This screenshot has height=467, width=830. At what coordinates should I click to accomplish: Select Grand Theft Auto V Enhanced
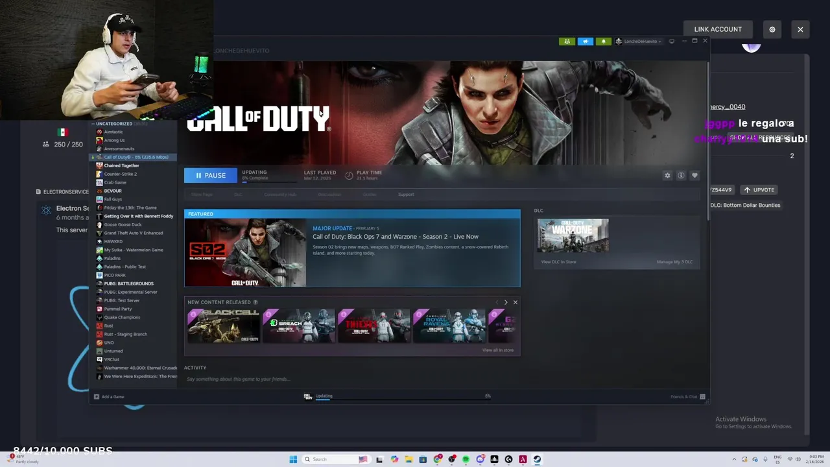coord(133,233)
